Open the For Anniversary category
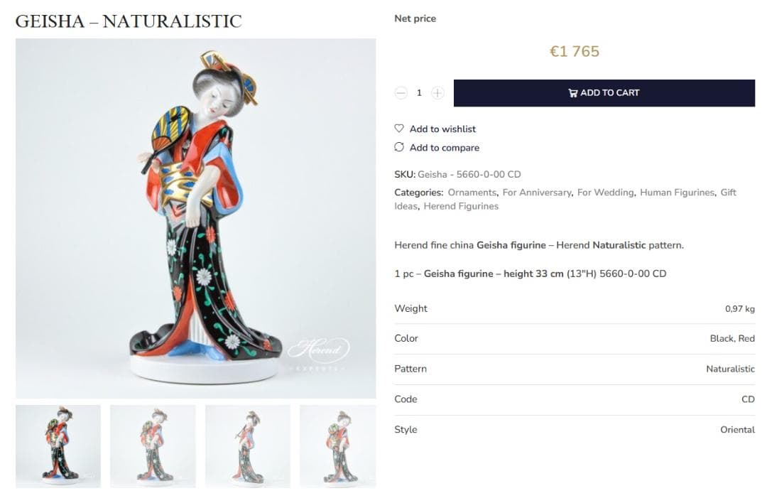767x503 pixels. coord(536,193)
